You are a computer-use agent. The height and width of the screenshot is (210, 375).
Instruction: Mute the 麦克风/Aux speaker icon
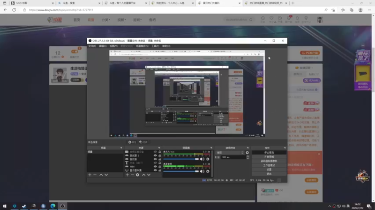pyautogui.click(x=202, y=159)
